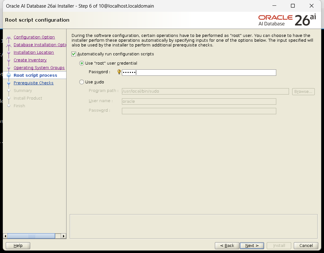
Task: Click the disabled Browse... button
Action: tap(303, 91)
